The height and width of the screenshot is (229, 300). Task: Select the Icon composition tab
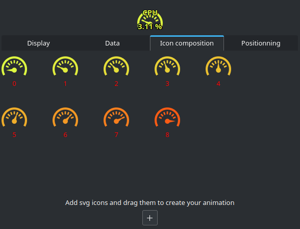coord(187,43)
